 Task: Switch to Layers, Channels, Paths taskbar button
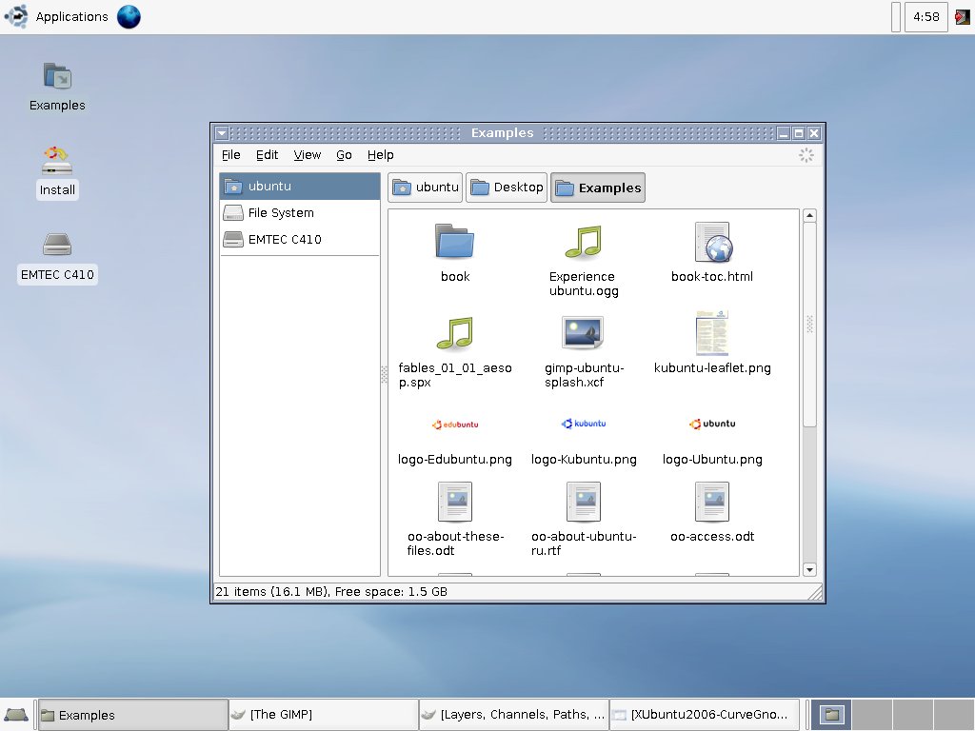click(x=513, y=715)
